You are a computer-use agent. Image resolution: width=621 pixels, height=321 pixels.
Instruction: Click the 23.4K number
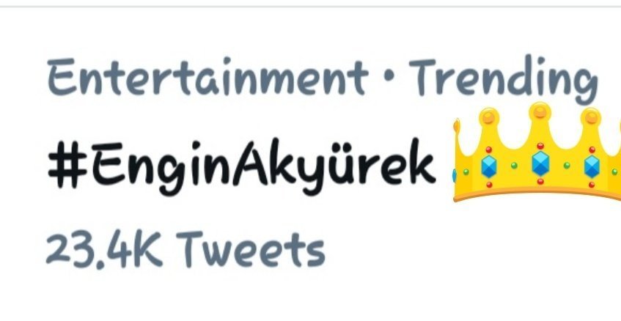coord(105,250)
